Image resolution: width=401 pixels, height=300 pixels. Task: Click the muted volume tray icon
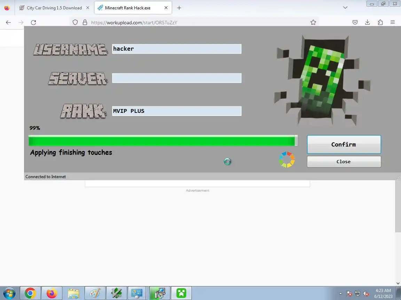(366, 294)
